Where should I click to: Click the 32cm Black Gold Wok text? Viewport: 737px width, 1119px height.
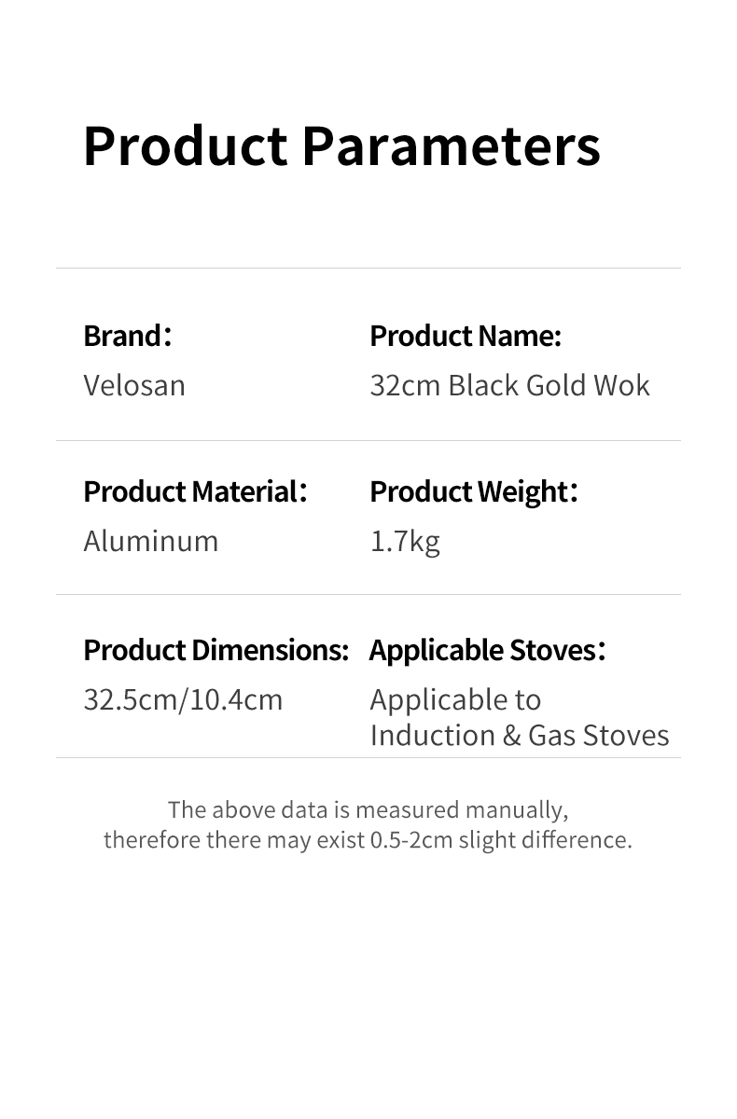(x=509, y=385)
